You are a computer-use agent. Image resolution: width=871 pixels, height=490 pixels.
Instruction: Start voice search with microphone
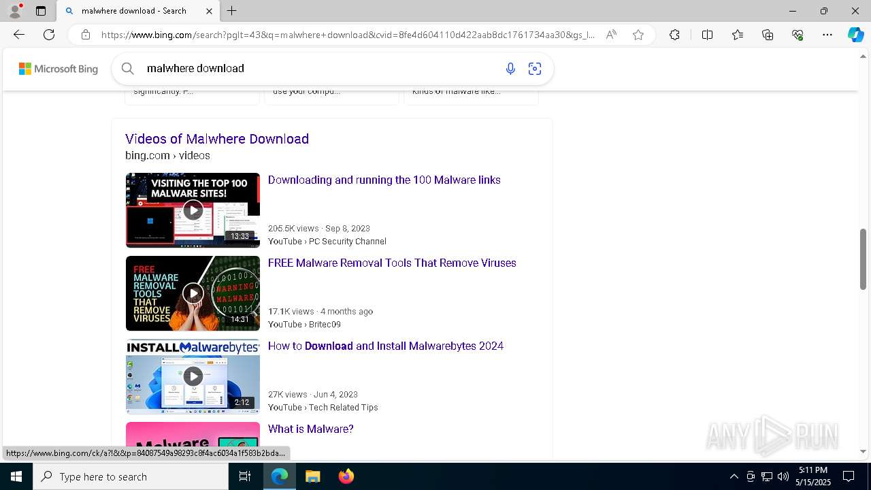click(x=510, y=68)
